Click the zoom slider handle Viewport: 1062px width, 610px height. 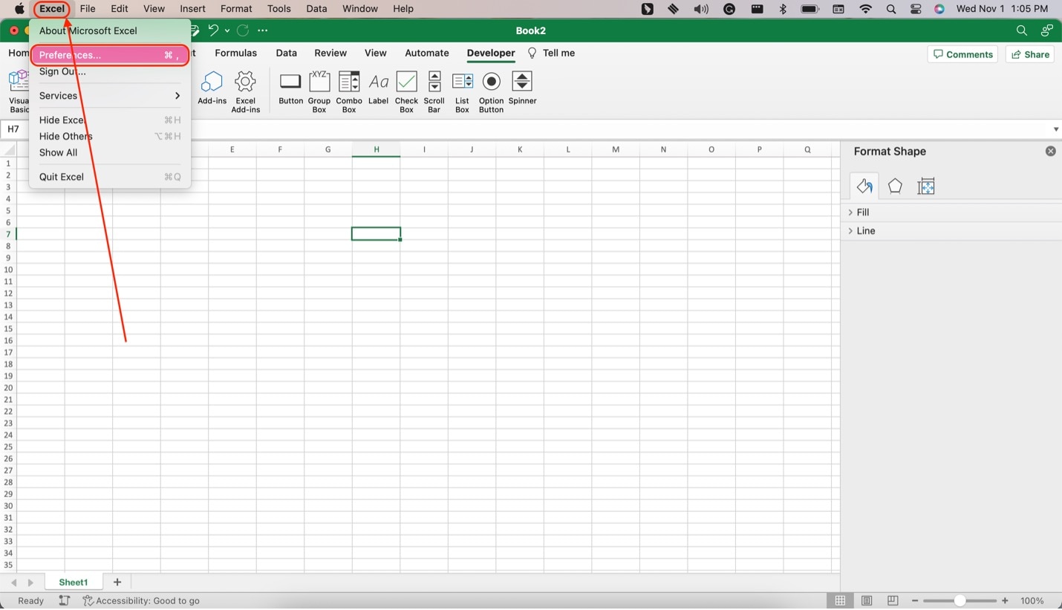(960, 600)
